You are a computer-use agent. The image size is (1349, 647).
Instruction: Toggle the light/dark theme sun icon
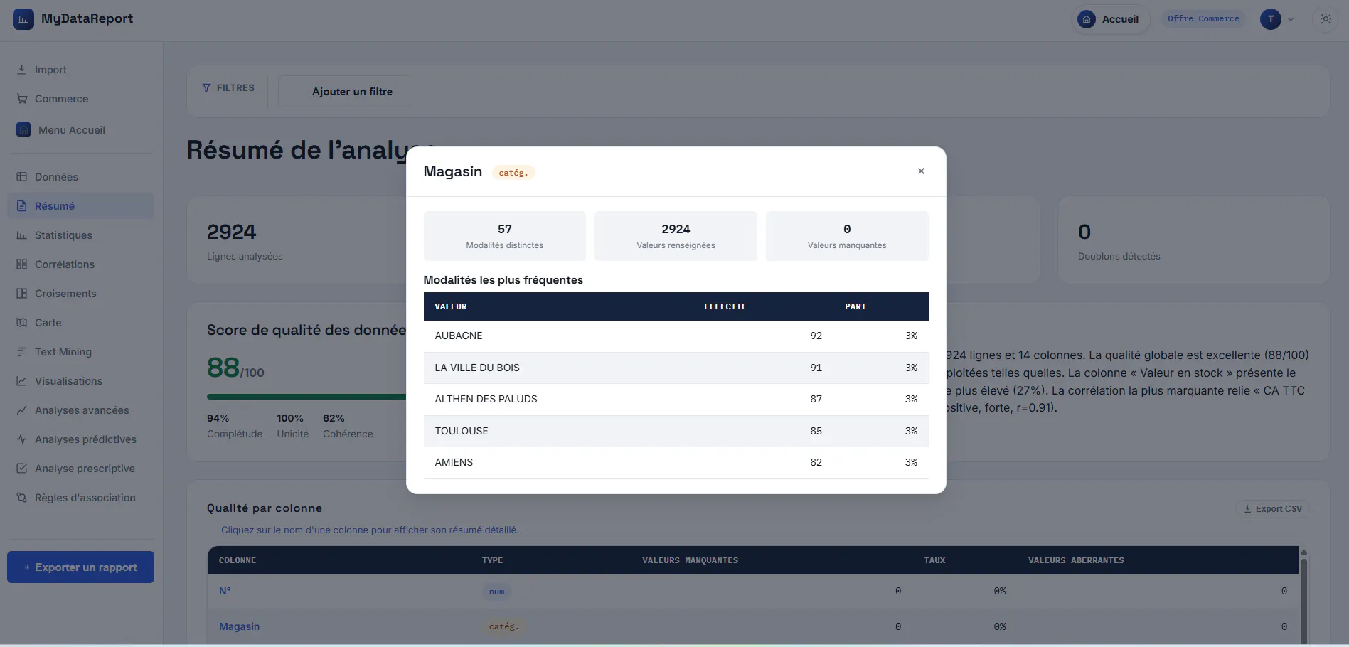point(1326,19)
